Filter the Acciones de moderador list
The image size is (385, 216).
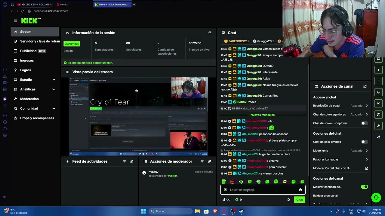[x=202, y=161]
